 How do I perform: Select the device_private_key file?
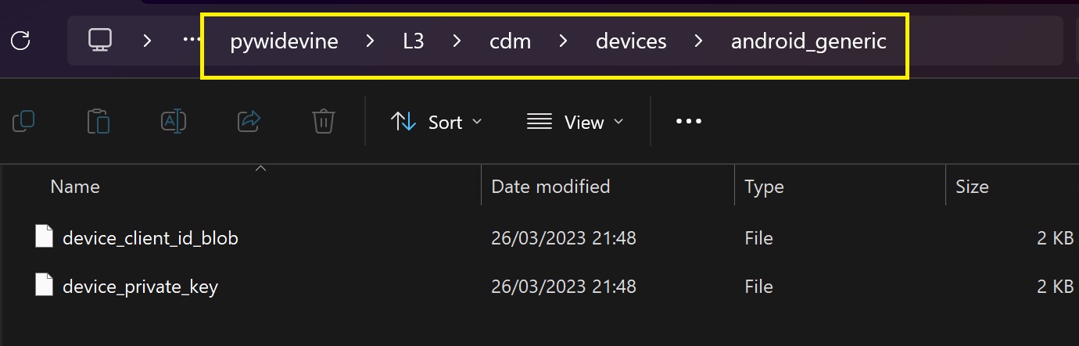[140, 287]
